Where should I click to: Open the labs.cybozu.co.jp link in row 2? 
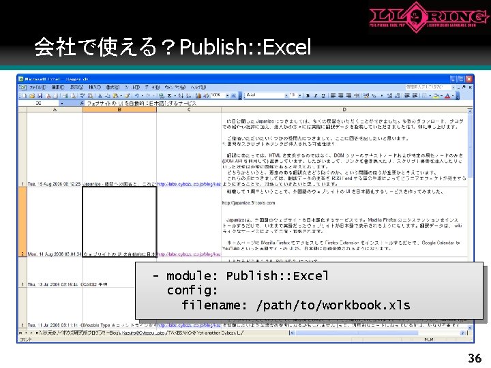(189, 254)
